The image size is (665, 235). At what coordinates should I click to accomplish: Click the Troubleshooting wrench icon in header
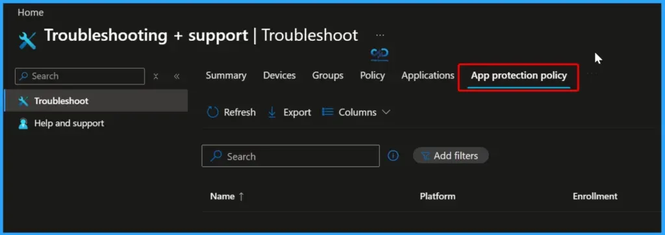(27, 41)
